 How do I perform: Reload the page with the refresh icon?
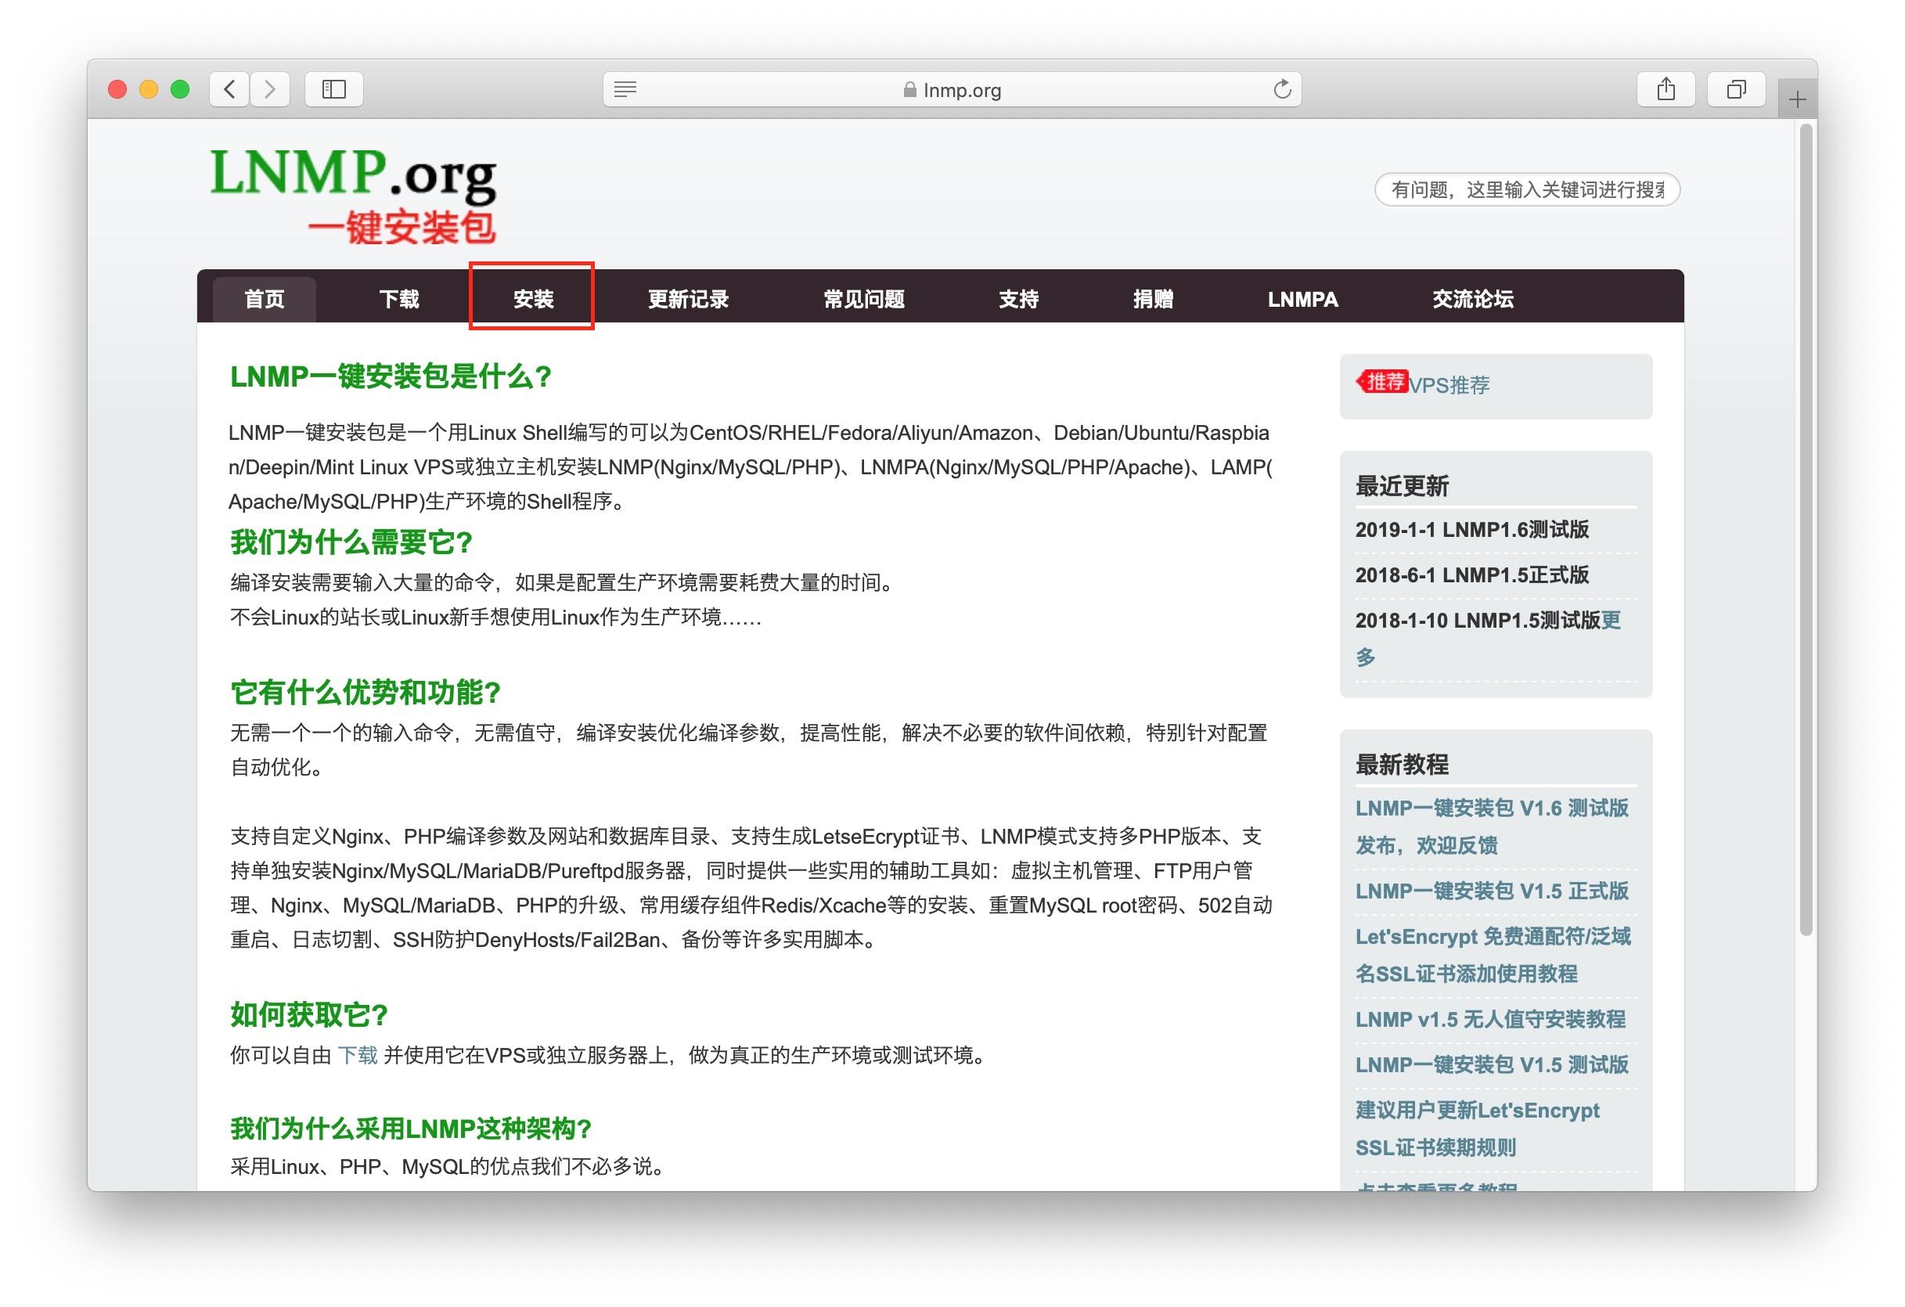click(1282, 88)
